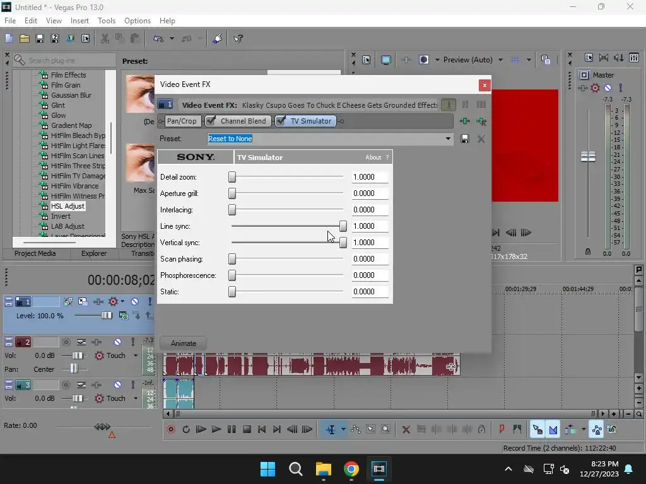Click the Line sync slider handle

click(343, 226)
